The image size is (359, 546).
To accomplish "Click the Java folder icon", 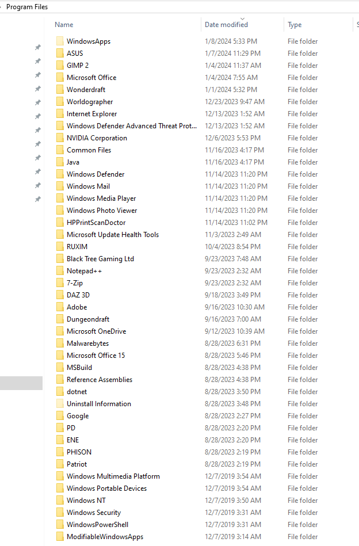I will (60, 162).
